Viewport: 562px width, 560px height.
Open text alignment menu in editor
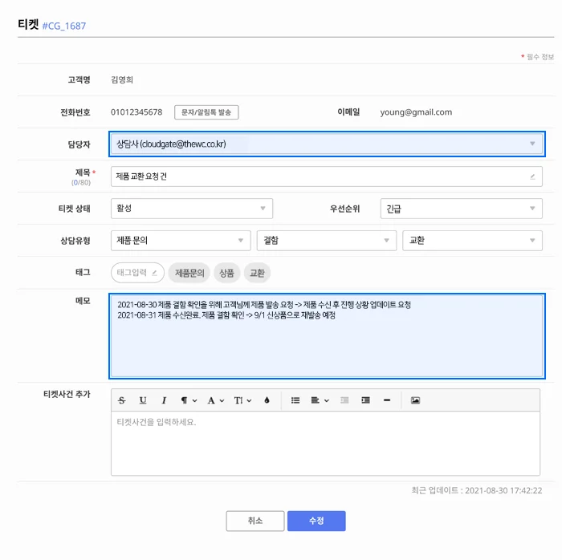coord(320,400)
